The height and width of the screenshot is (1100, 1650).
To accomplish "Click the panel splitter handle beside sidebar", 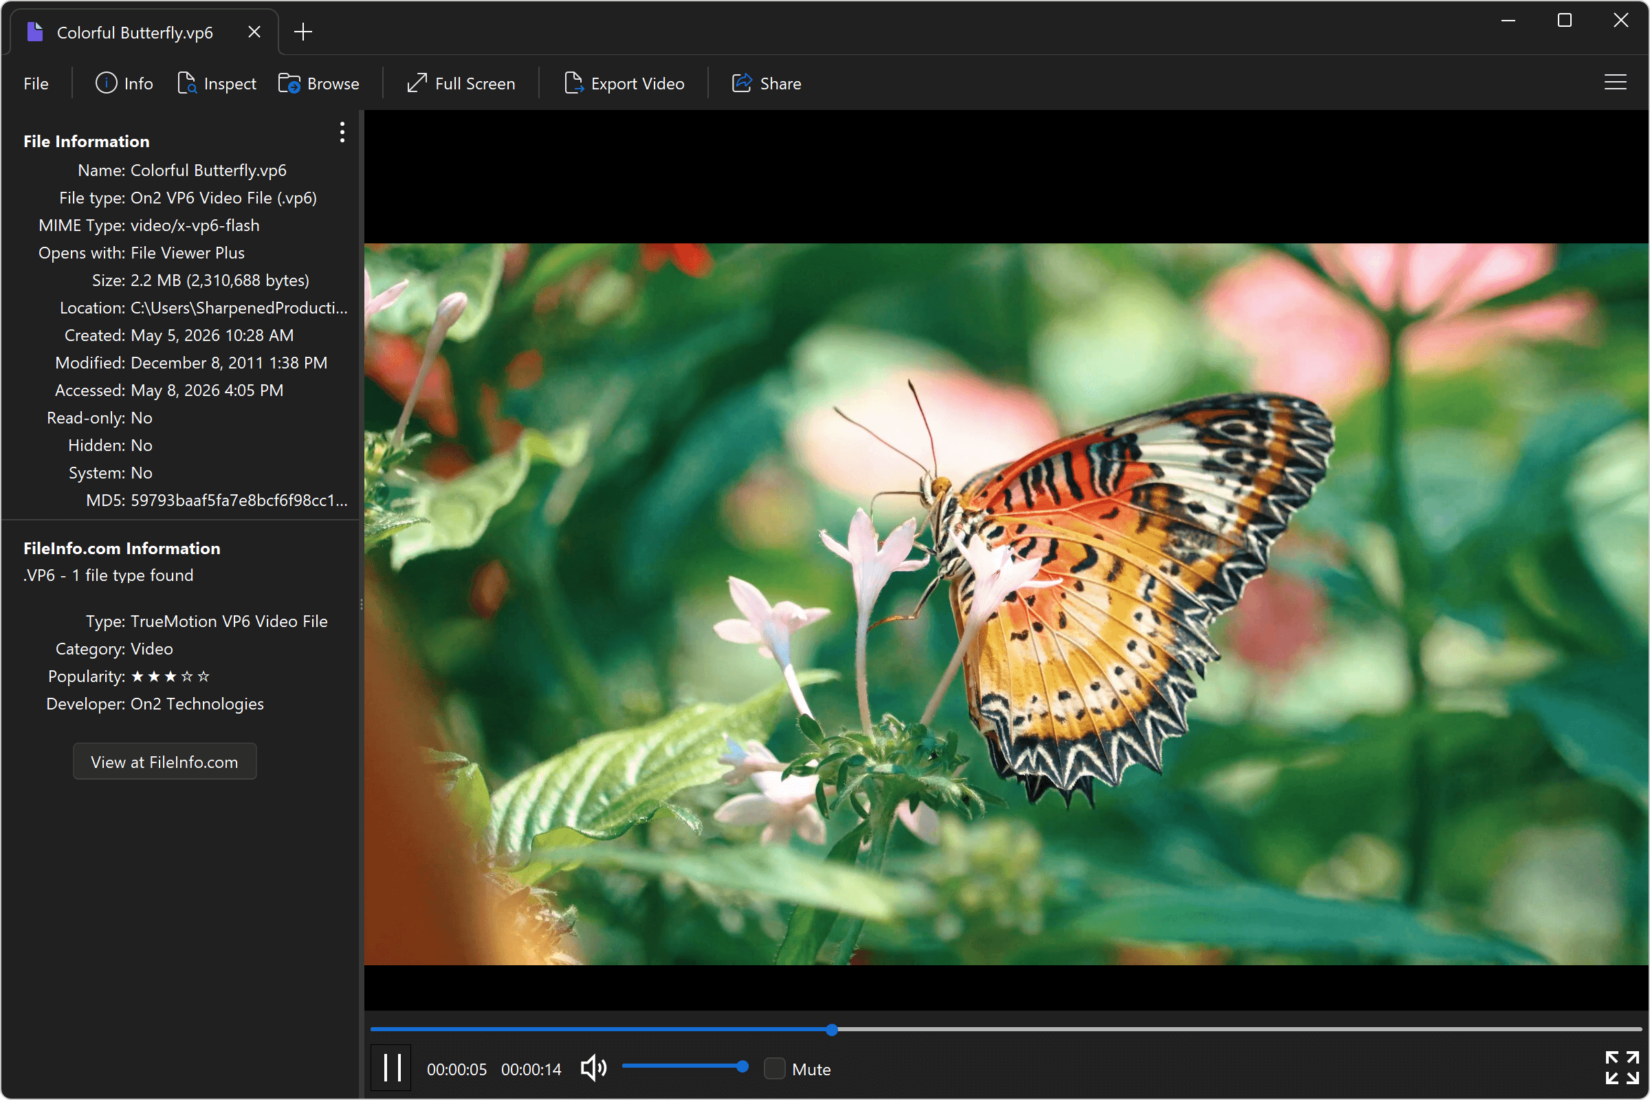I will click(362, 604).
